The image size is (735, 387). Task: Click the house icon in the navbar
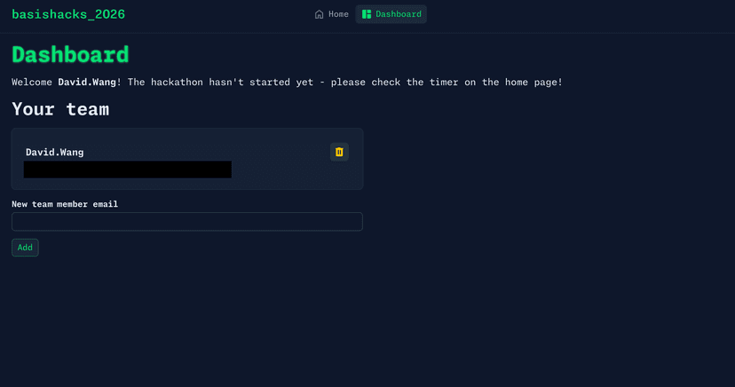(x=320, y=14)
